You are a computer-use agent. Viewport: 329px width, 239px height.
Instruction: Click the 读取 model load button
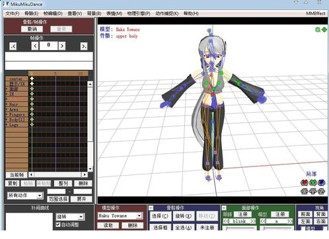click(108, 226)
